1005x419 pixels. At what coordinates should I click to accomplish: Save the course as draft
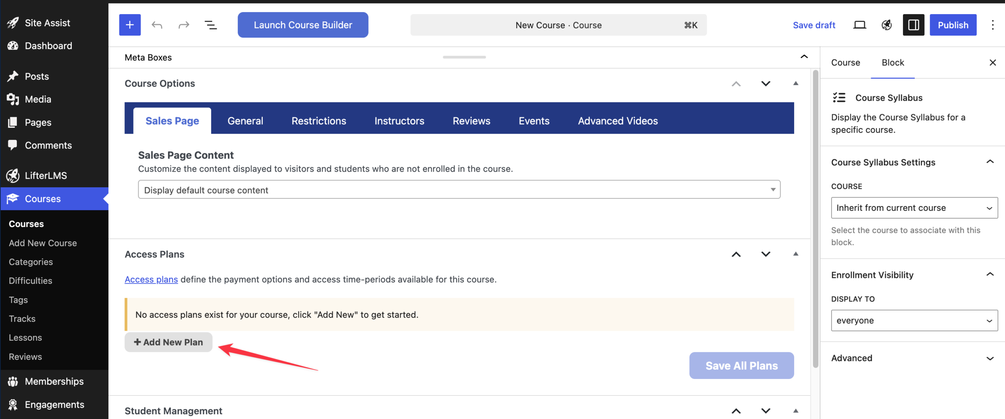(x=814, y=25)
